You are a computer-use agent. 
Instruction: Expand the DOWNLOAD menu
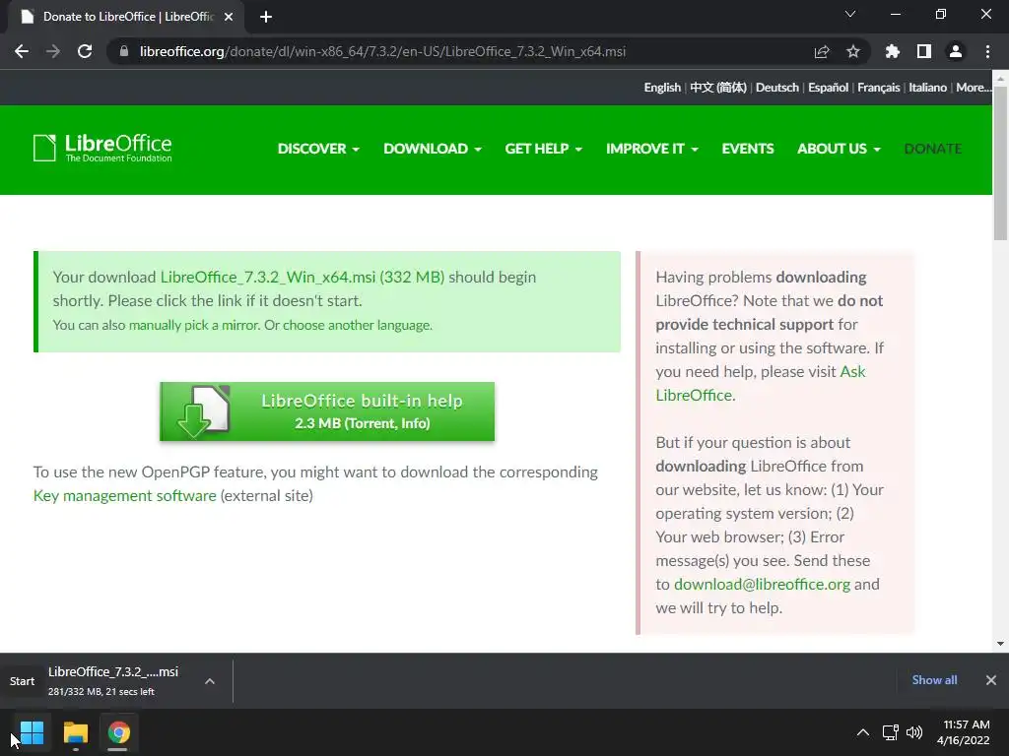point(433,149)
